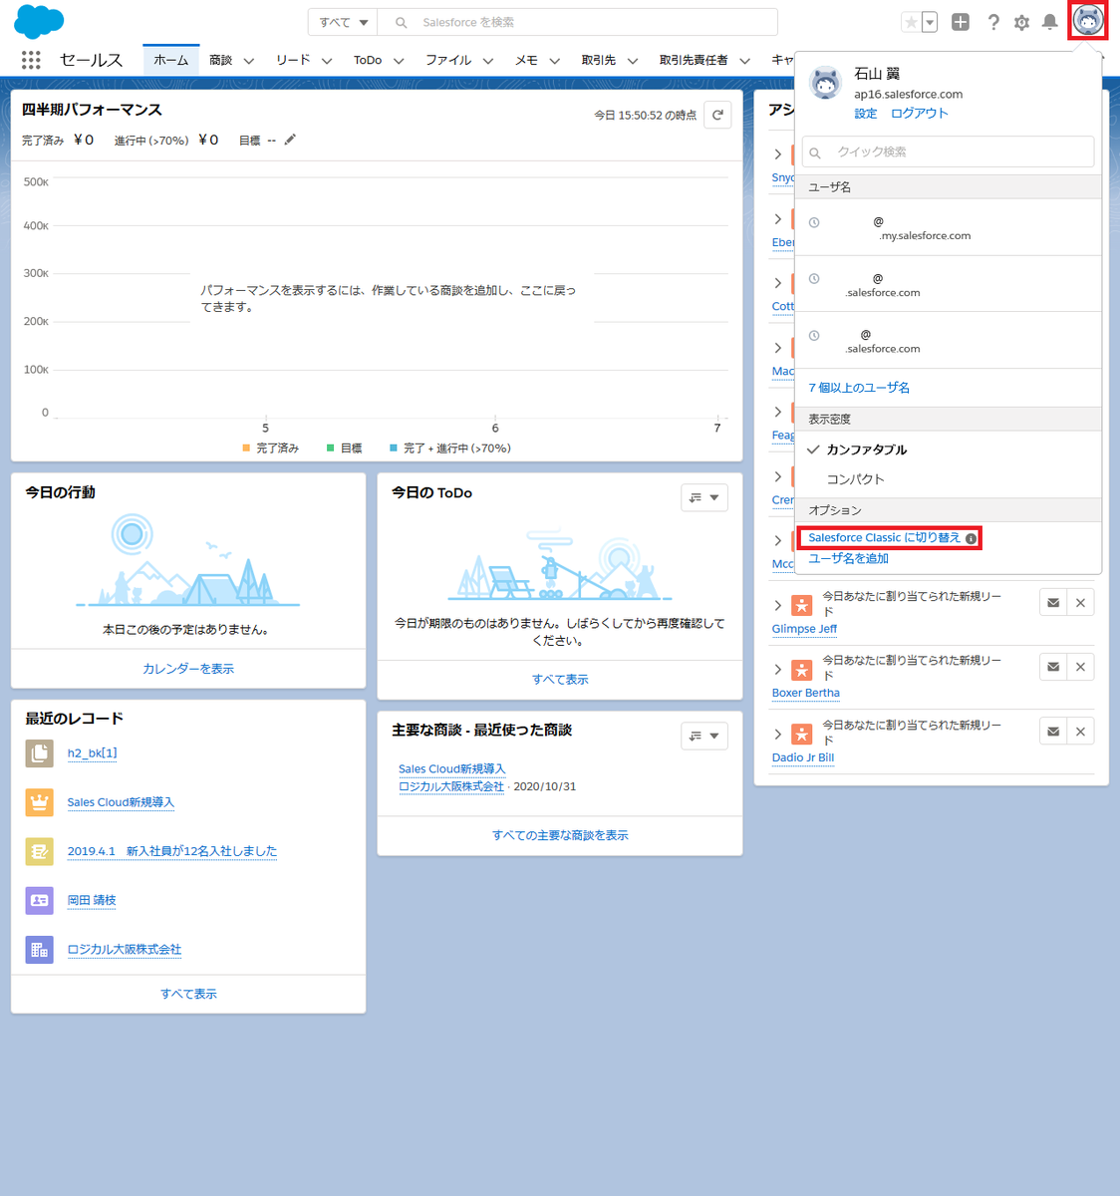Click the global actions plus icon
1120x1196 pixels.
pyautogui.click(x=961, y=22)
